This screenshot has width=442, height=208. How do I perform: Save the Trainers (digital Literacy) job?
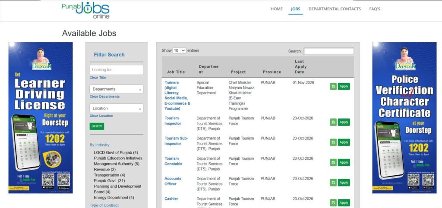pos(334,86)
